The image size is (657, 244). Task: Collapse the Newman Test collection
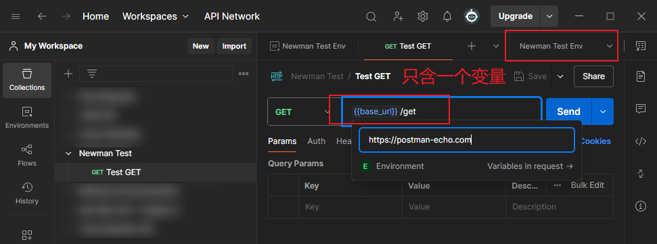click(x=68, y=153)
